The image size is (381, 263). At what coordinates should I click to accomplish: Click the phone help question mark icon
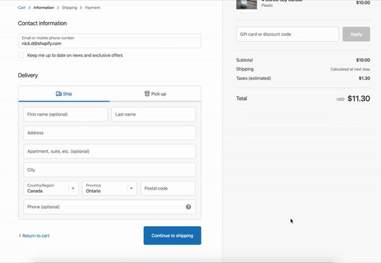pos(188,206)
